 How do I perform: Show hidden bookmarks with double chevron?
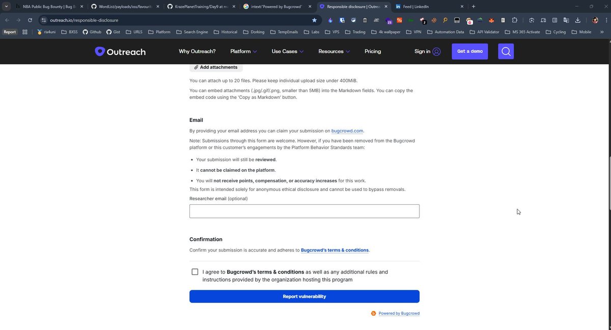coord(602,32)
